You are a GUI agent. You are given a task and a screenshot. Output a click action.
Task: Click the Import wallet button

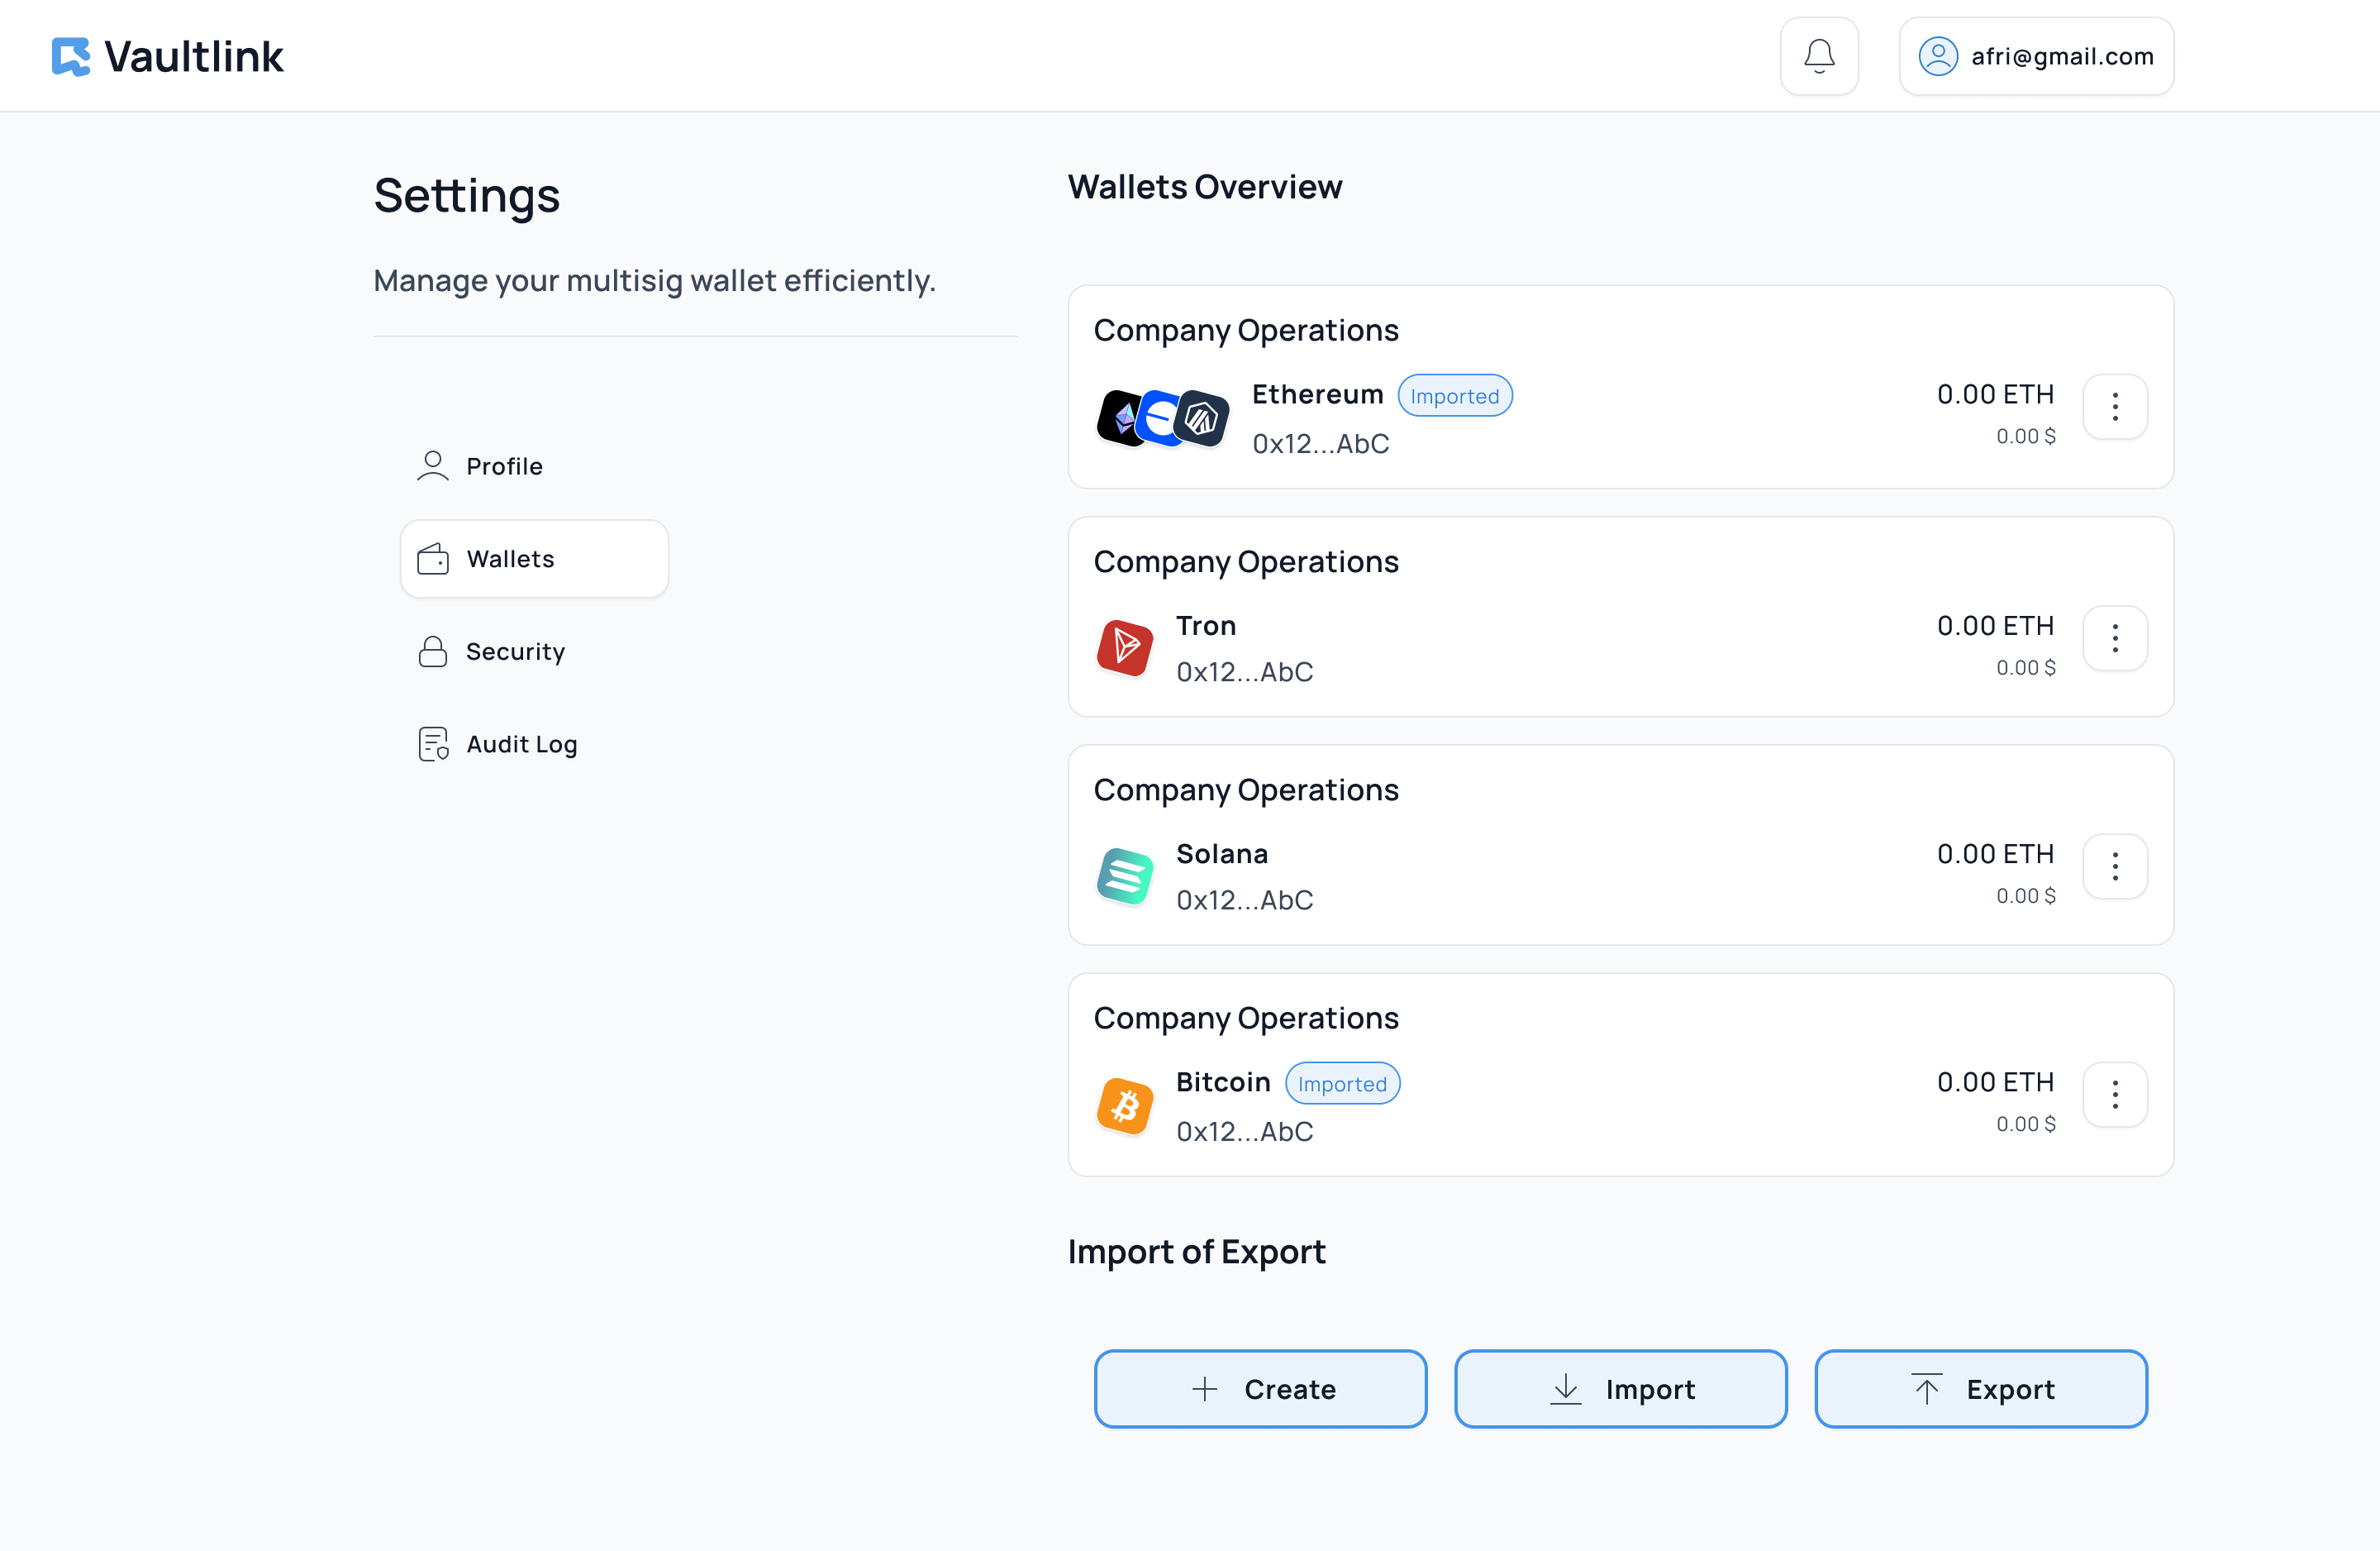[x=1620, y=1389]
